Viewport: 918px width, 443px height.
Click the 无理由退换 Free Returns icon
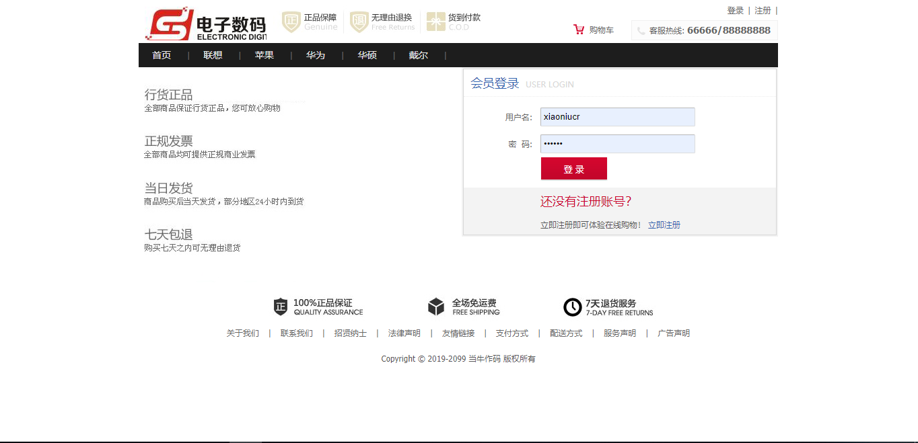359,22
